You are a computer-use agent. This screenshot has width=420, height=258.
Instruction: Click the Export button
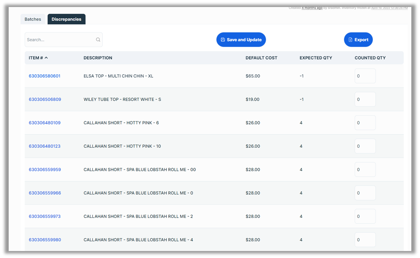click(358, 40)
